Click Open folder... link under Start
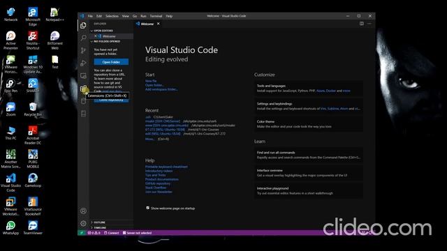The width and height of the screenshot is (447, 251). point(154,85)
